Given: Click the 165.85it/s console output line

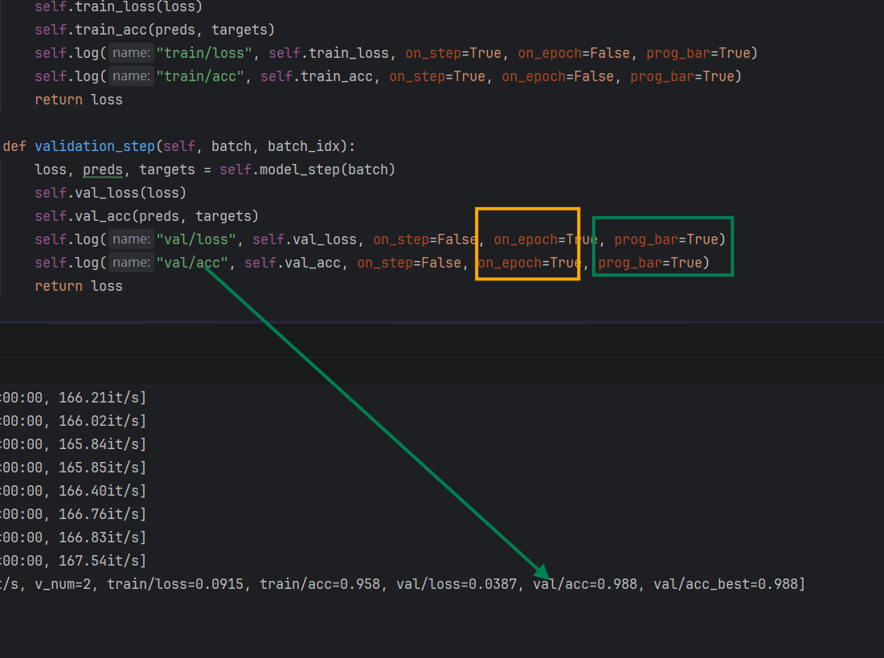Looking at the screenshot, I should [73, 468].
